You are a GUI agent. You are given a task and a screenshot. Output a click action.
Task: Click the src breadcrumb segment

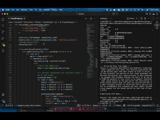[56, 22]
